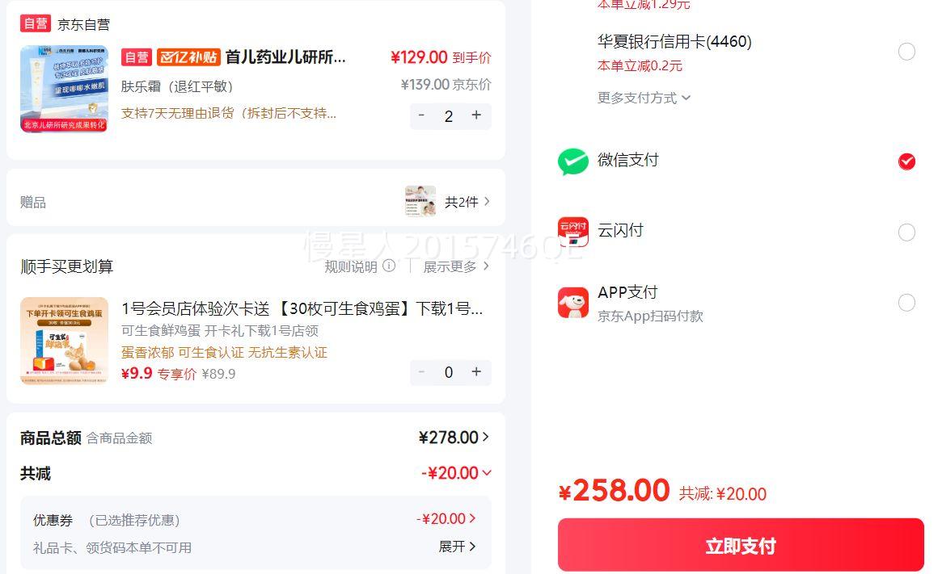942x574 pixels.
Task: Click minus on the egg card quantity
Action: click(x=421, y=371)
